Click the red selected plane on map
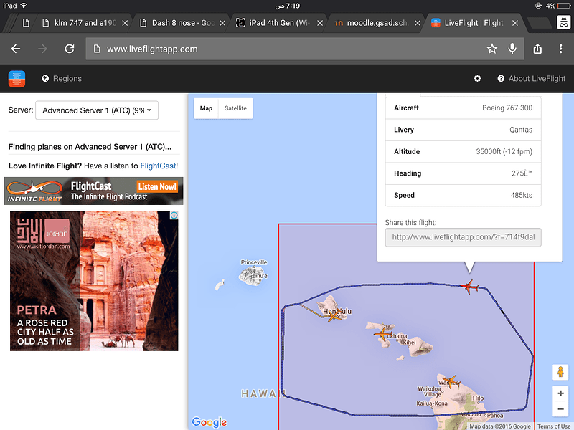This screenshot has height=430, width=574. pyautogui.click(x=469, y=287)
